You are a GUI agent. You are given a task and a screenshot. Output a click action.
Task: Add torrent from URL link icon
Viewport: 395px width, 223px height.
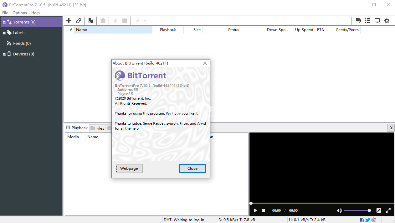(79, 21)
